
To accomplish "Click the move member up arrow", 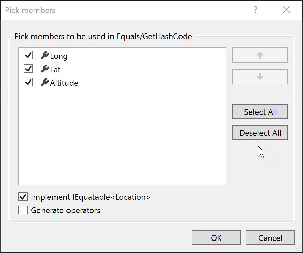I will 260,55.
